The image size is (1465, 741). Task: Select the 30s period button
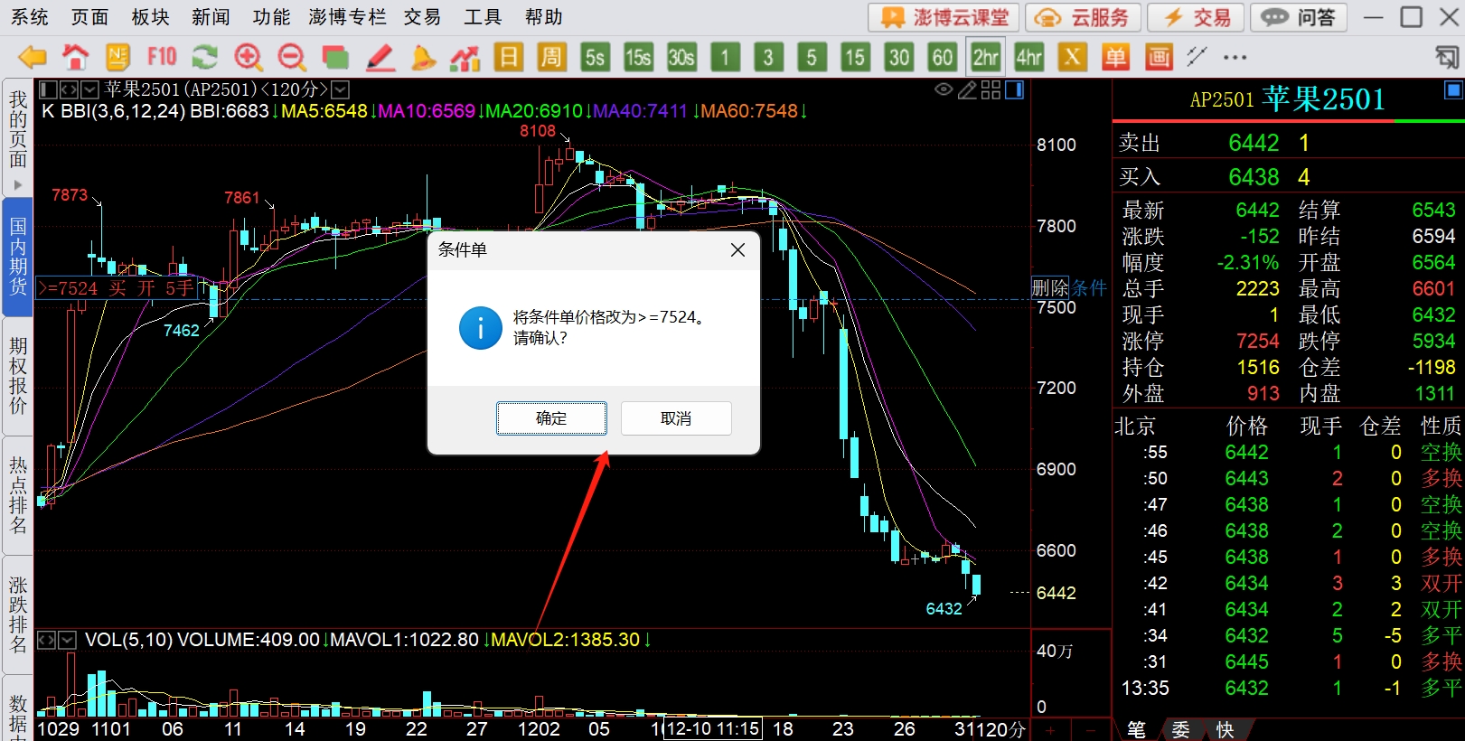[681, 58]
